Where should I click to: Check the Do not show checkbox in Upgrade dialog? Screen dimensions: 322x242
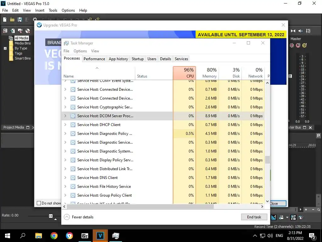[39, 203]
